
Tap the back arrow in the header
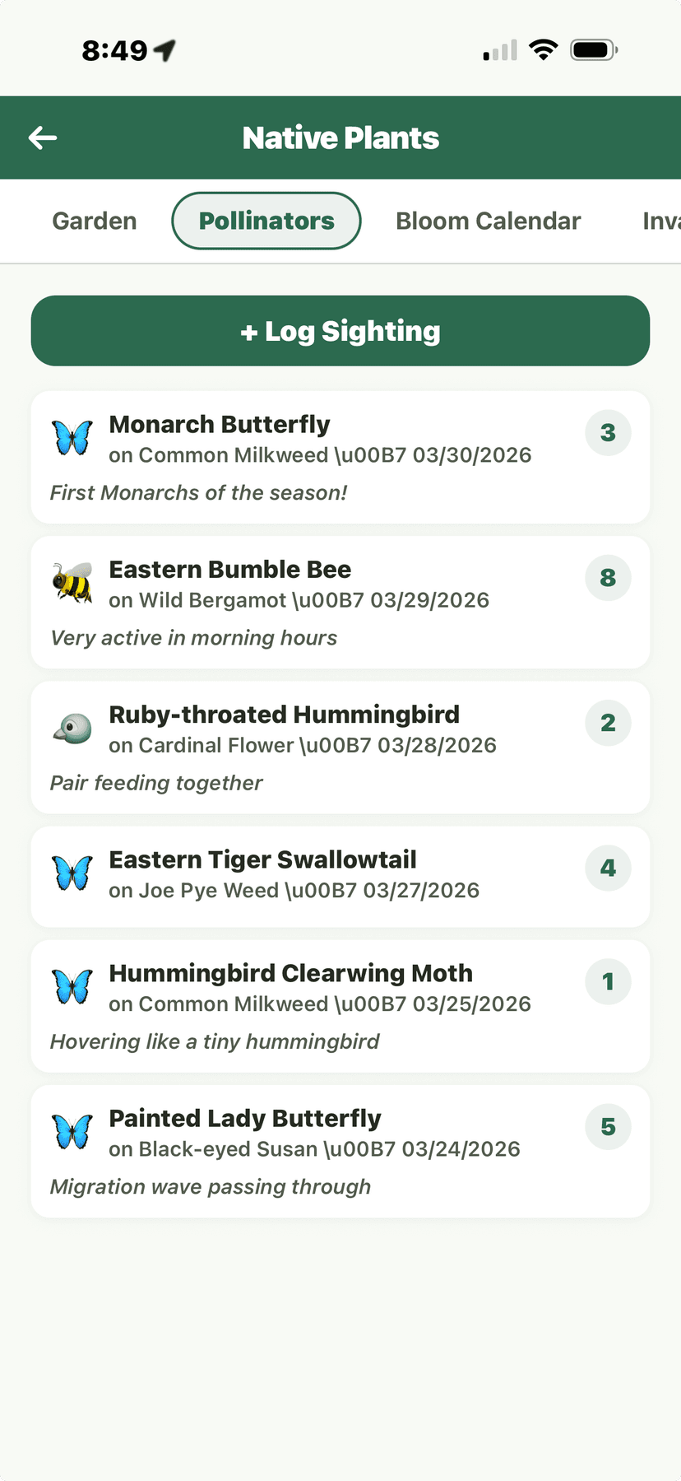click(43, 137)
